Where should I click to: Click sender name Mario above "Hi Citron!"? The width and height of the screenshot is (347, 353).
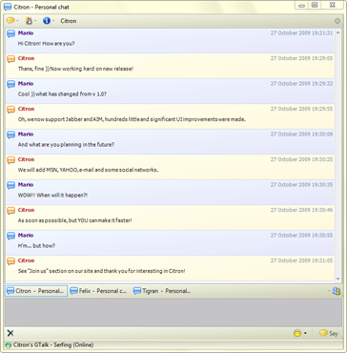click(26, 32)
